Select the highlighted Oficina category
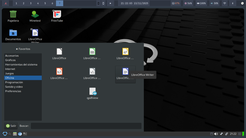This screenshot has height=138, width=246. 23,78
